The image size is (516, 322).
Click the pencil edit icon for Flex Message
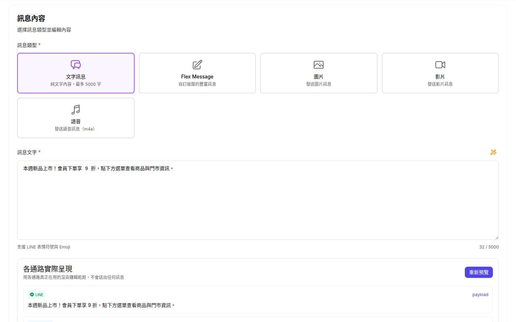tap(197, 65)
